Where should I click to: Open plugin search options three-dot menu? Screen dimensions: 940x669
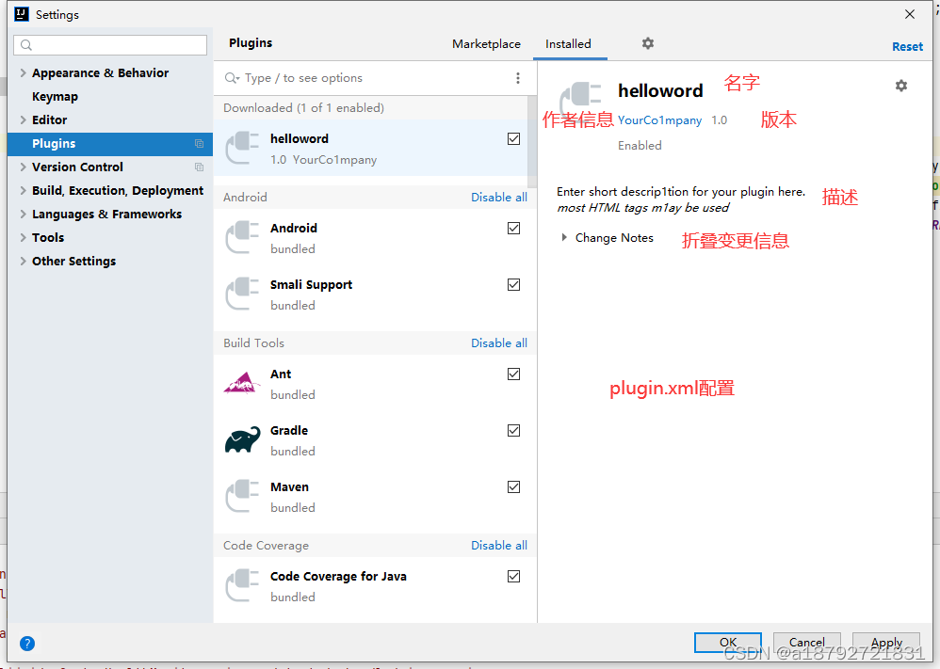[518, 78]
